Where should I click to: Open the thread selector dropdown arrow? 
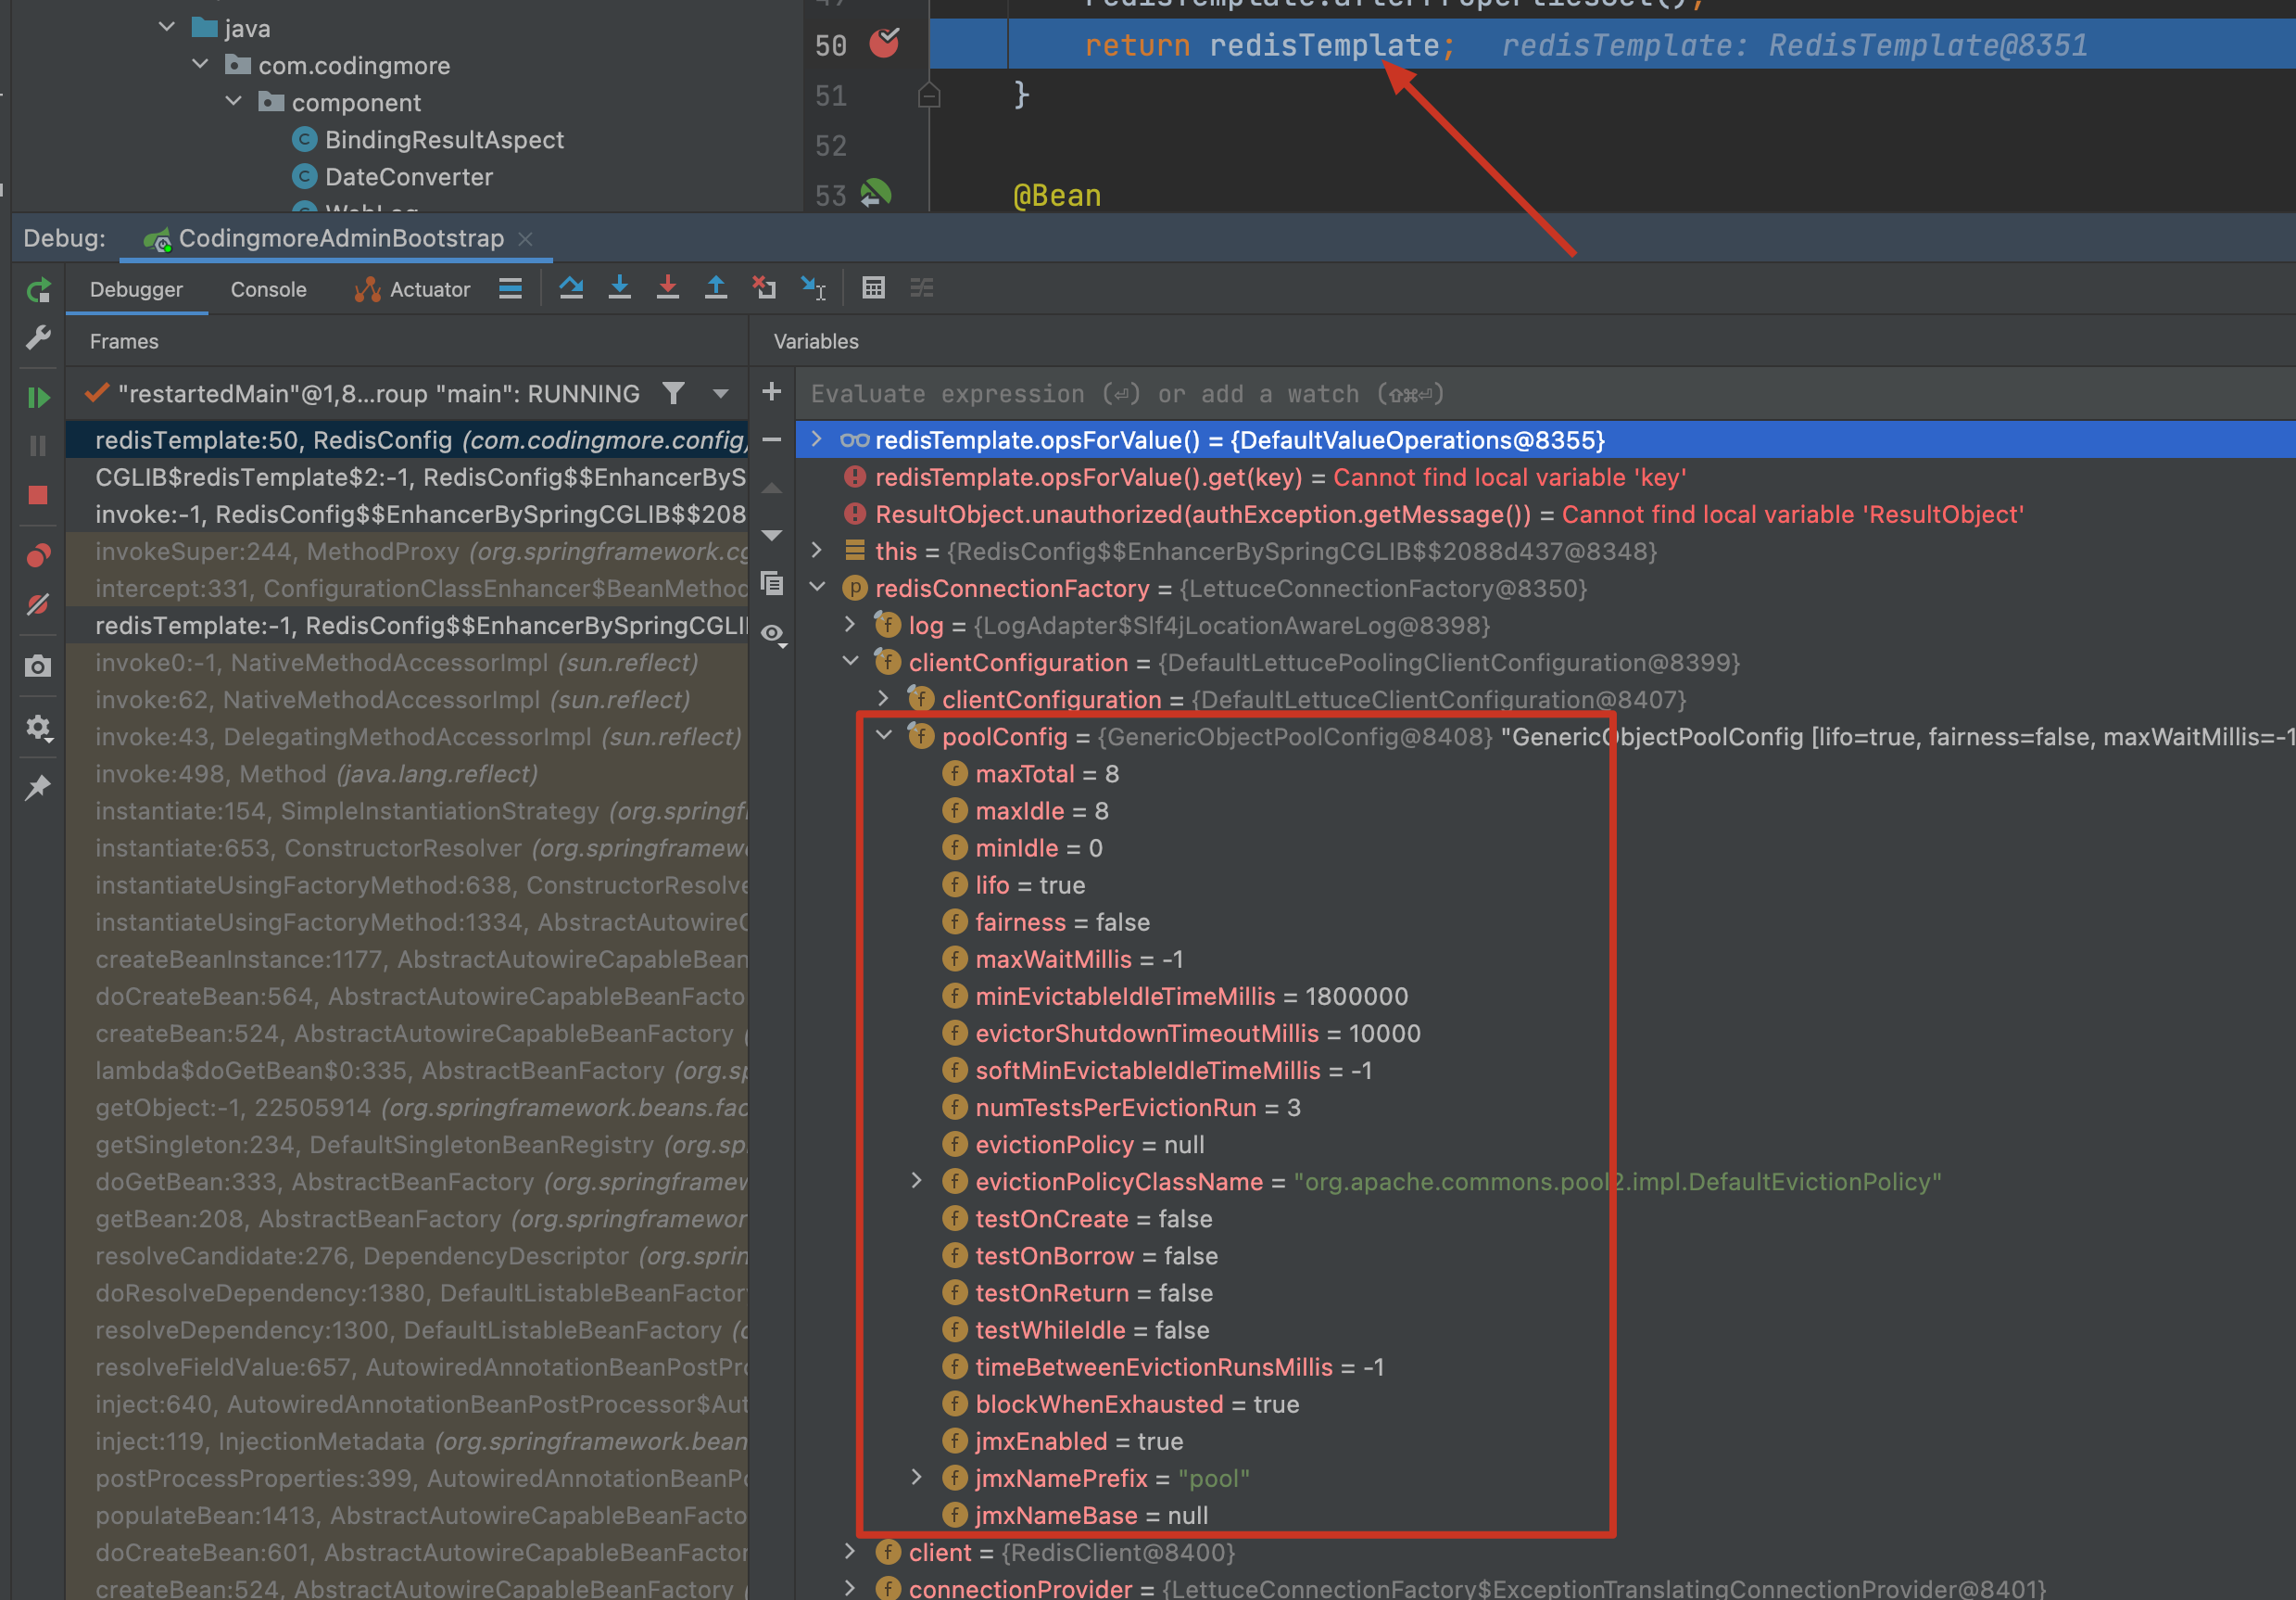pos(720,394)
